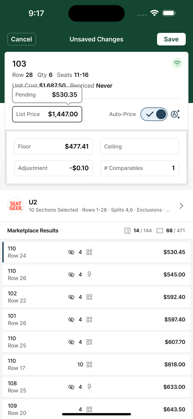Expand the U2 event filter chevron
193x419 pixels.
pos(181,206)
